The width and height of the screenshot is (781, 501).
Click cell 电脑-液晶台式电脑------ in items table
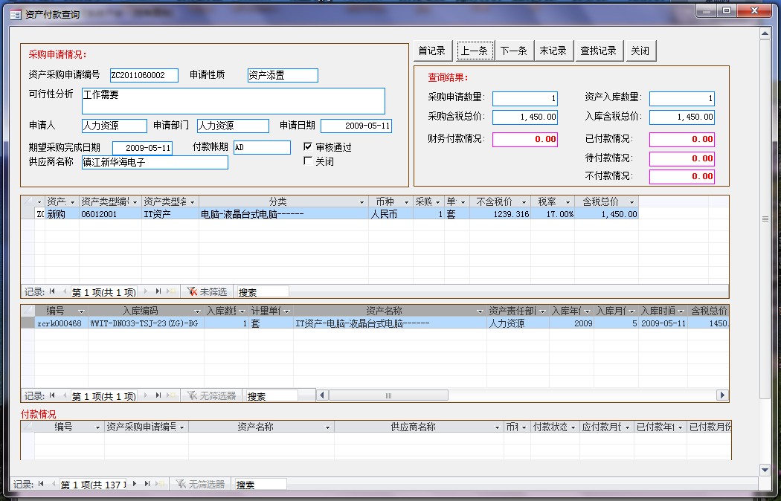[283, 214]
